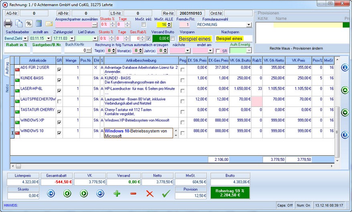Check GR box for LAUTSPRECHER70W row

(59, 102)
